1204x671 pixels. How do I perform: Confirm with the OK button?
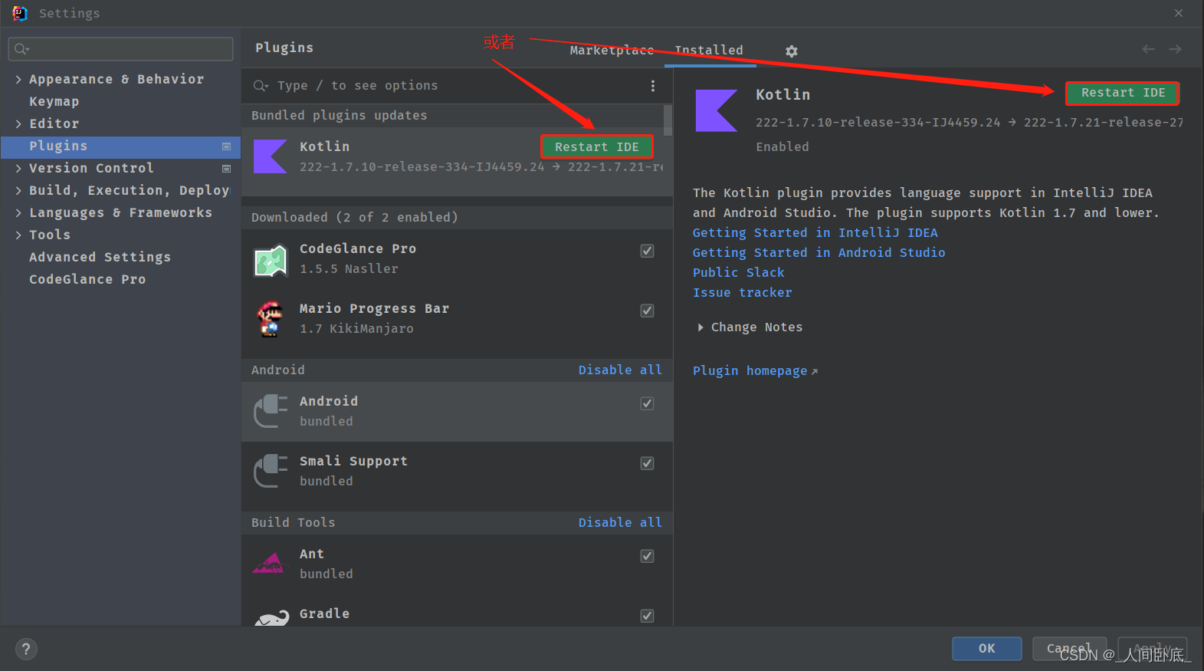[x=987, y=649]
